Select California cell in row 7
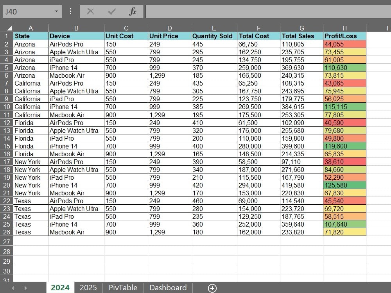391x293 pixels. point(30,83)
